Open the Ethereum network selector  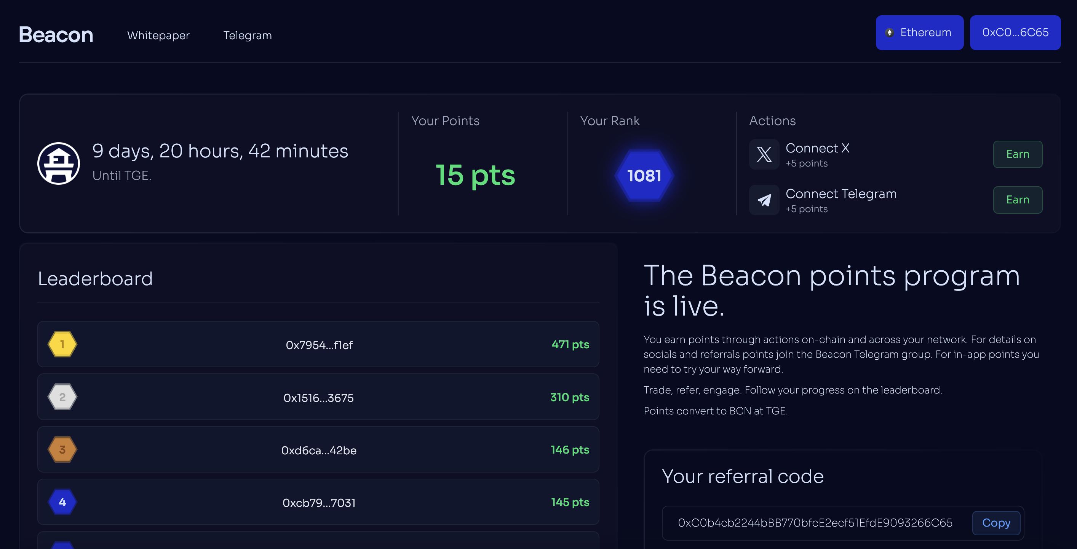pos(919,33)
